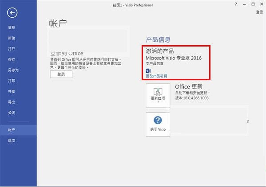The height and width of the screenshot is (187, 266).
Task: Click the Visio product icon
Action: click(148, 71)
